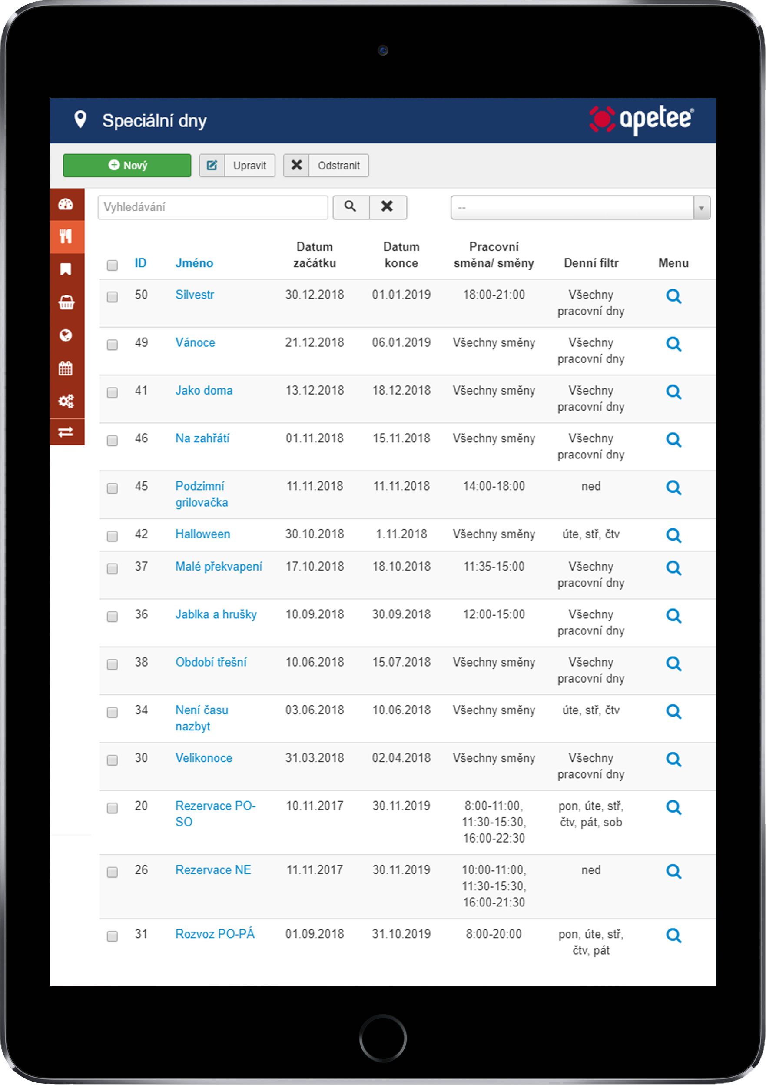This screenshot has height=1085, width=766.
Task: View menu for Na zahřátí row
Action: (x=673, y=440)
